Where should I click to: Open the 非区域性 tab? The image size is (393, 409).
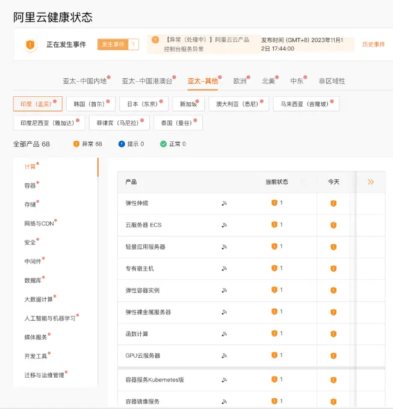point(332,81)
